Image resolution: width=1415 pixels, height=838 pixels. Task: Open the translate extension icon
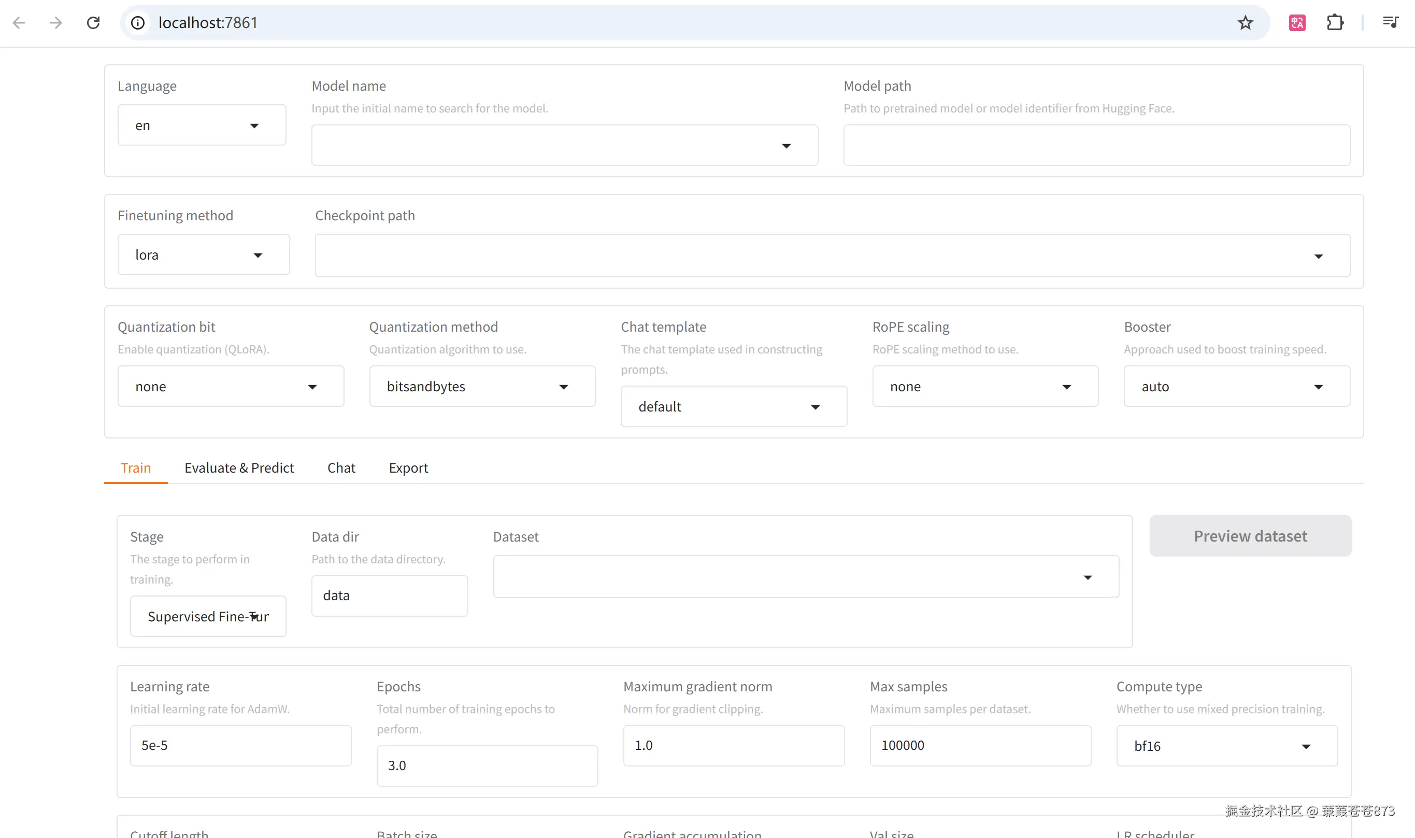click(x=1296, y=23)
